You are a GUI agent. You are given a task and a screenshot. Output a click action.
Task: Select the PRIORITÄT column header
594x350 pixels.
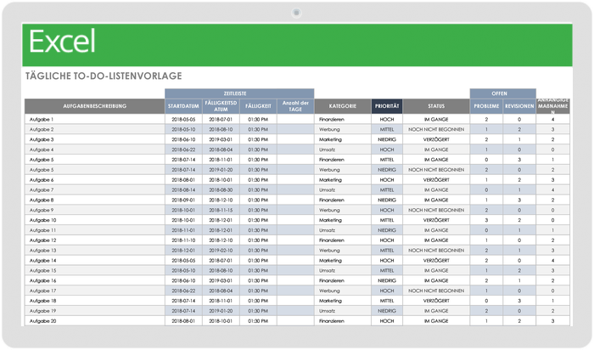pos(387,106)
